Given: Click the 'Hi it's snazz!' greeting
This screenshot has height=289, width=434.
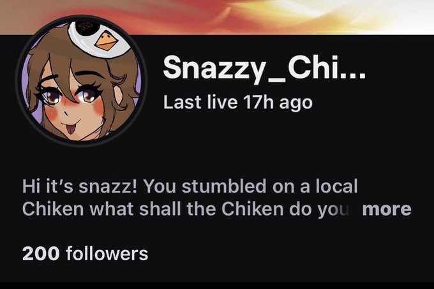Looking at the screenshot, I should click(79, 186).
